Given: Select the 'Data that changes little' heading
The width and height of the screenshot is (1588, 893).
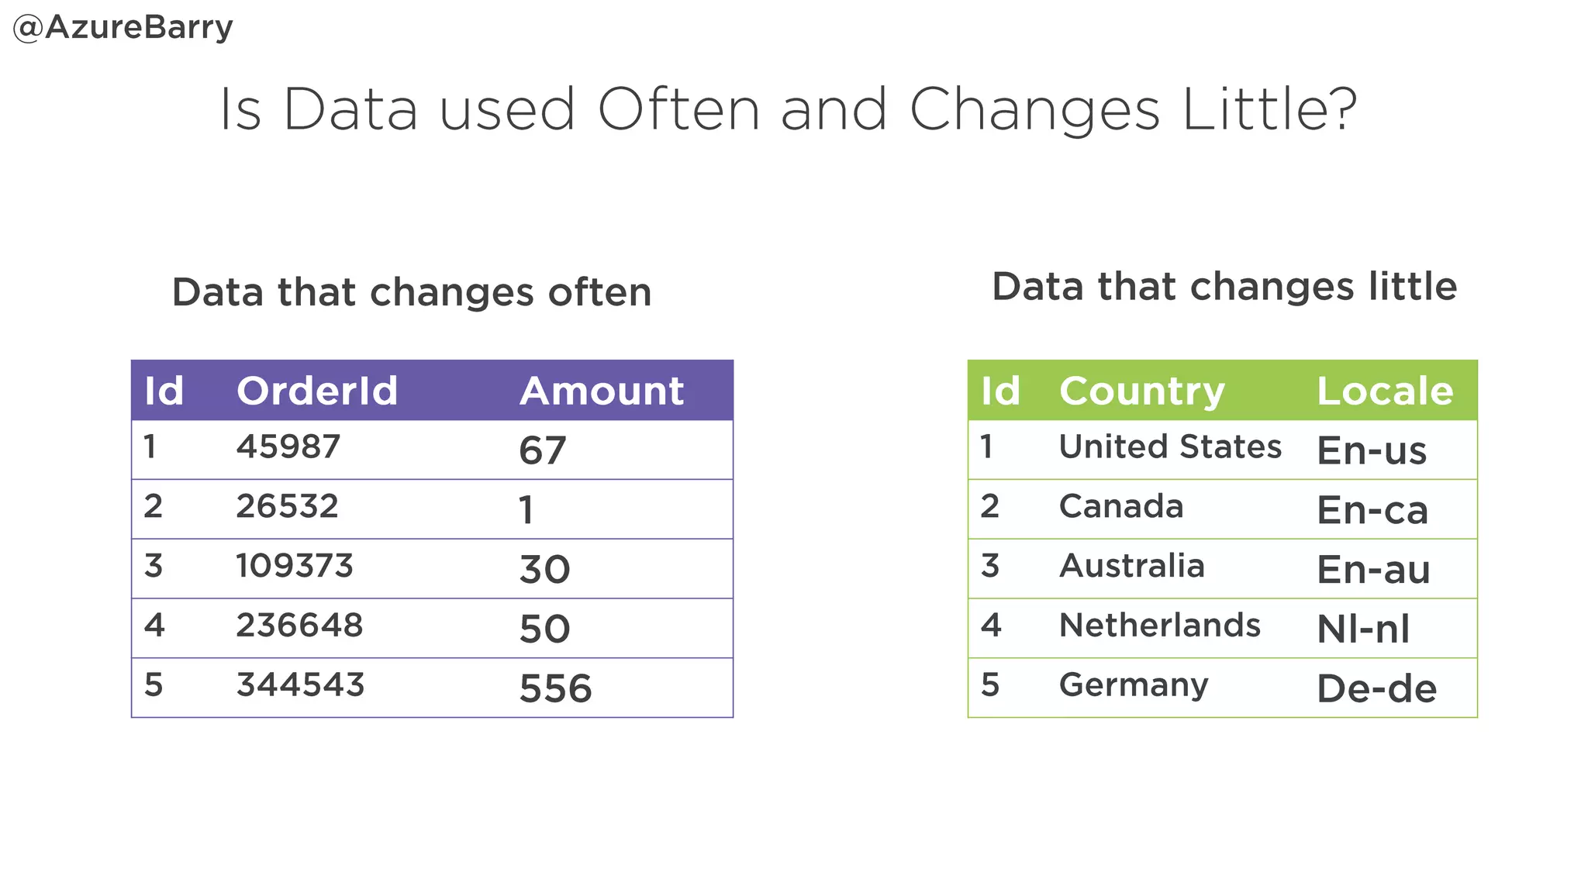Looking at the screenshot, I should [1224, 286].
